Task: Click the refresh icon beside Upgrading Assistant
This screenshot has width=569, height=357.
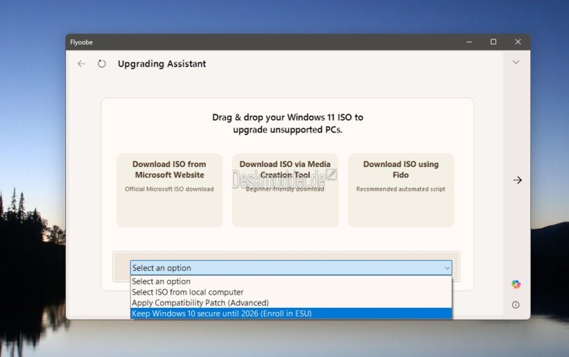Action: 102,64
